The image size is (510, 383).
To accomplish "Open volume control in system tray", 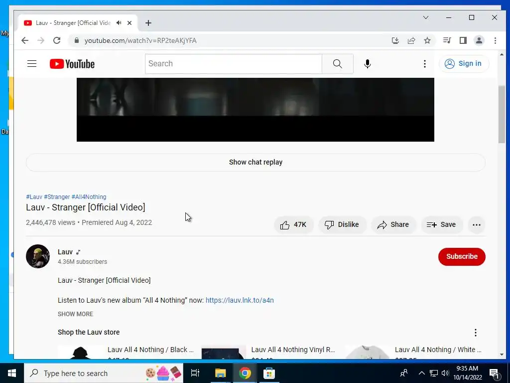I will pos(445,373).
